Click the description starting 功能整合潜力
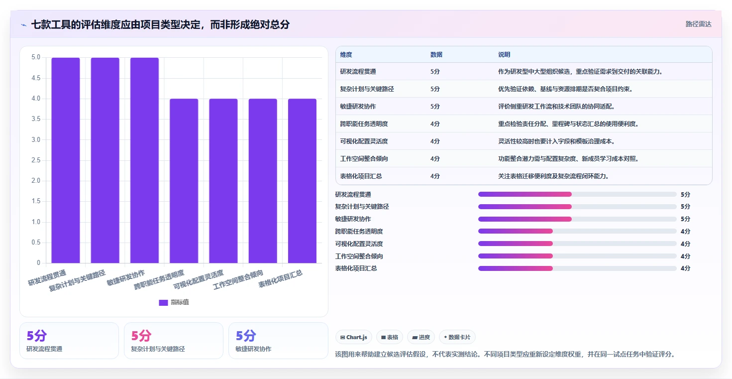 [x=568, y=159]
